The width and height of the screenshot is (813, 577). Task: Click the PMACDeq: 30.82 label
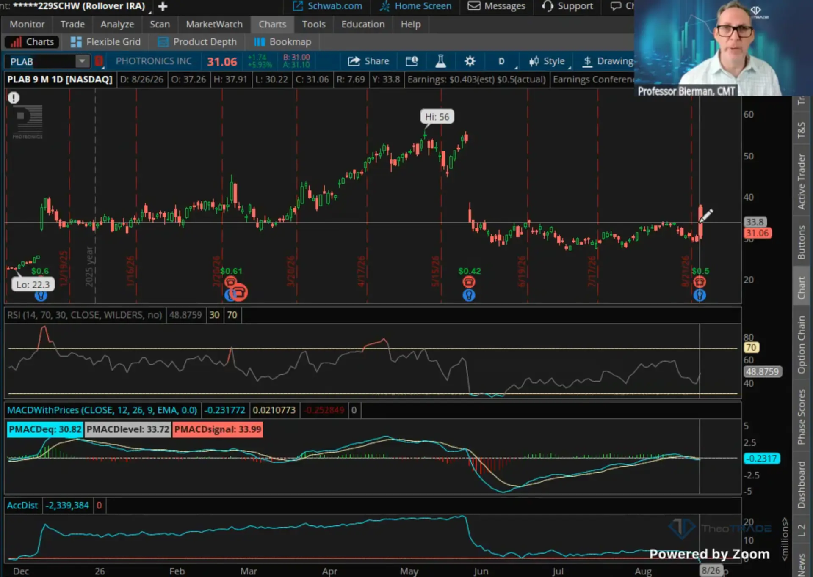(x=45, y=429)
